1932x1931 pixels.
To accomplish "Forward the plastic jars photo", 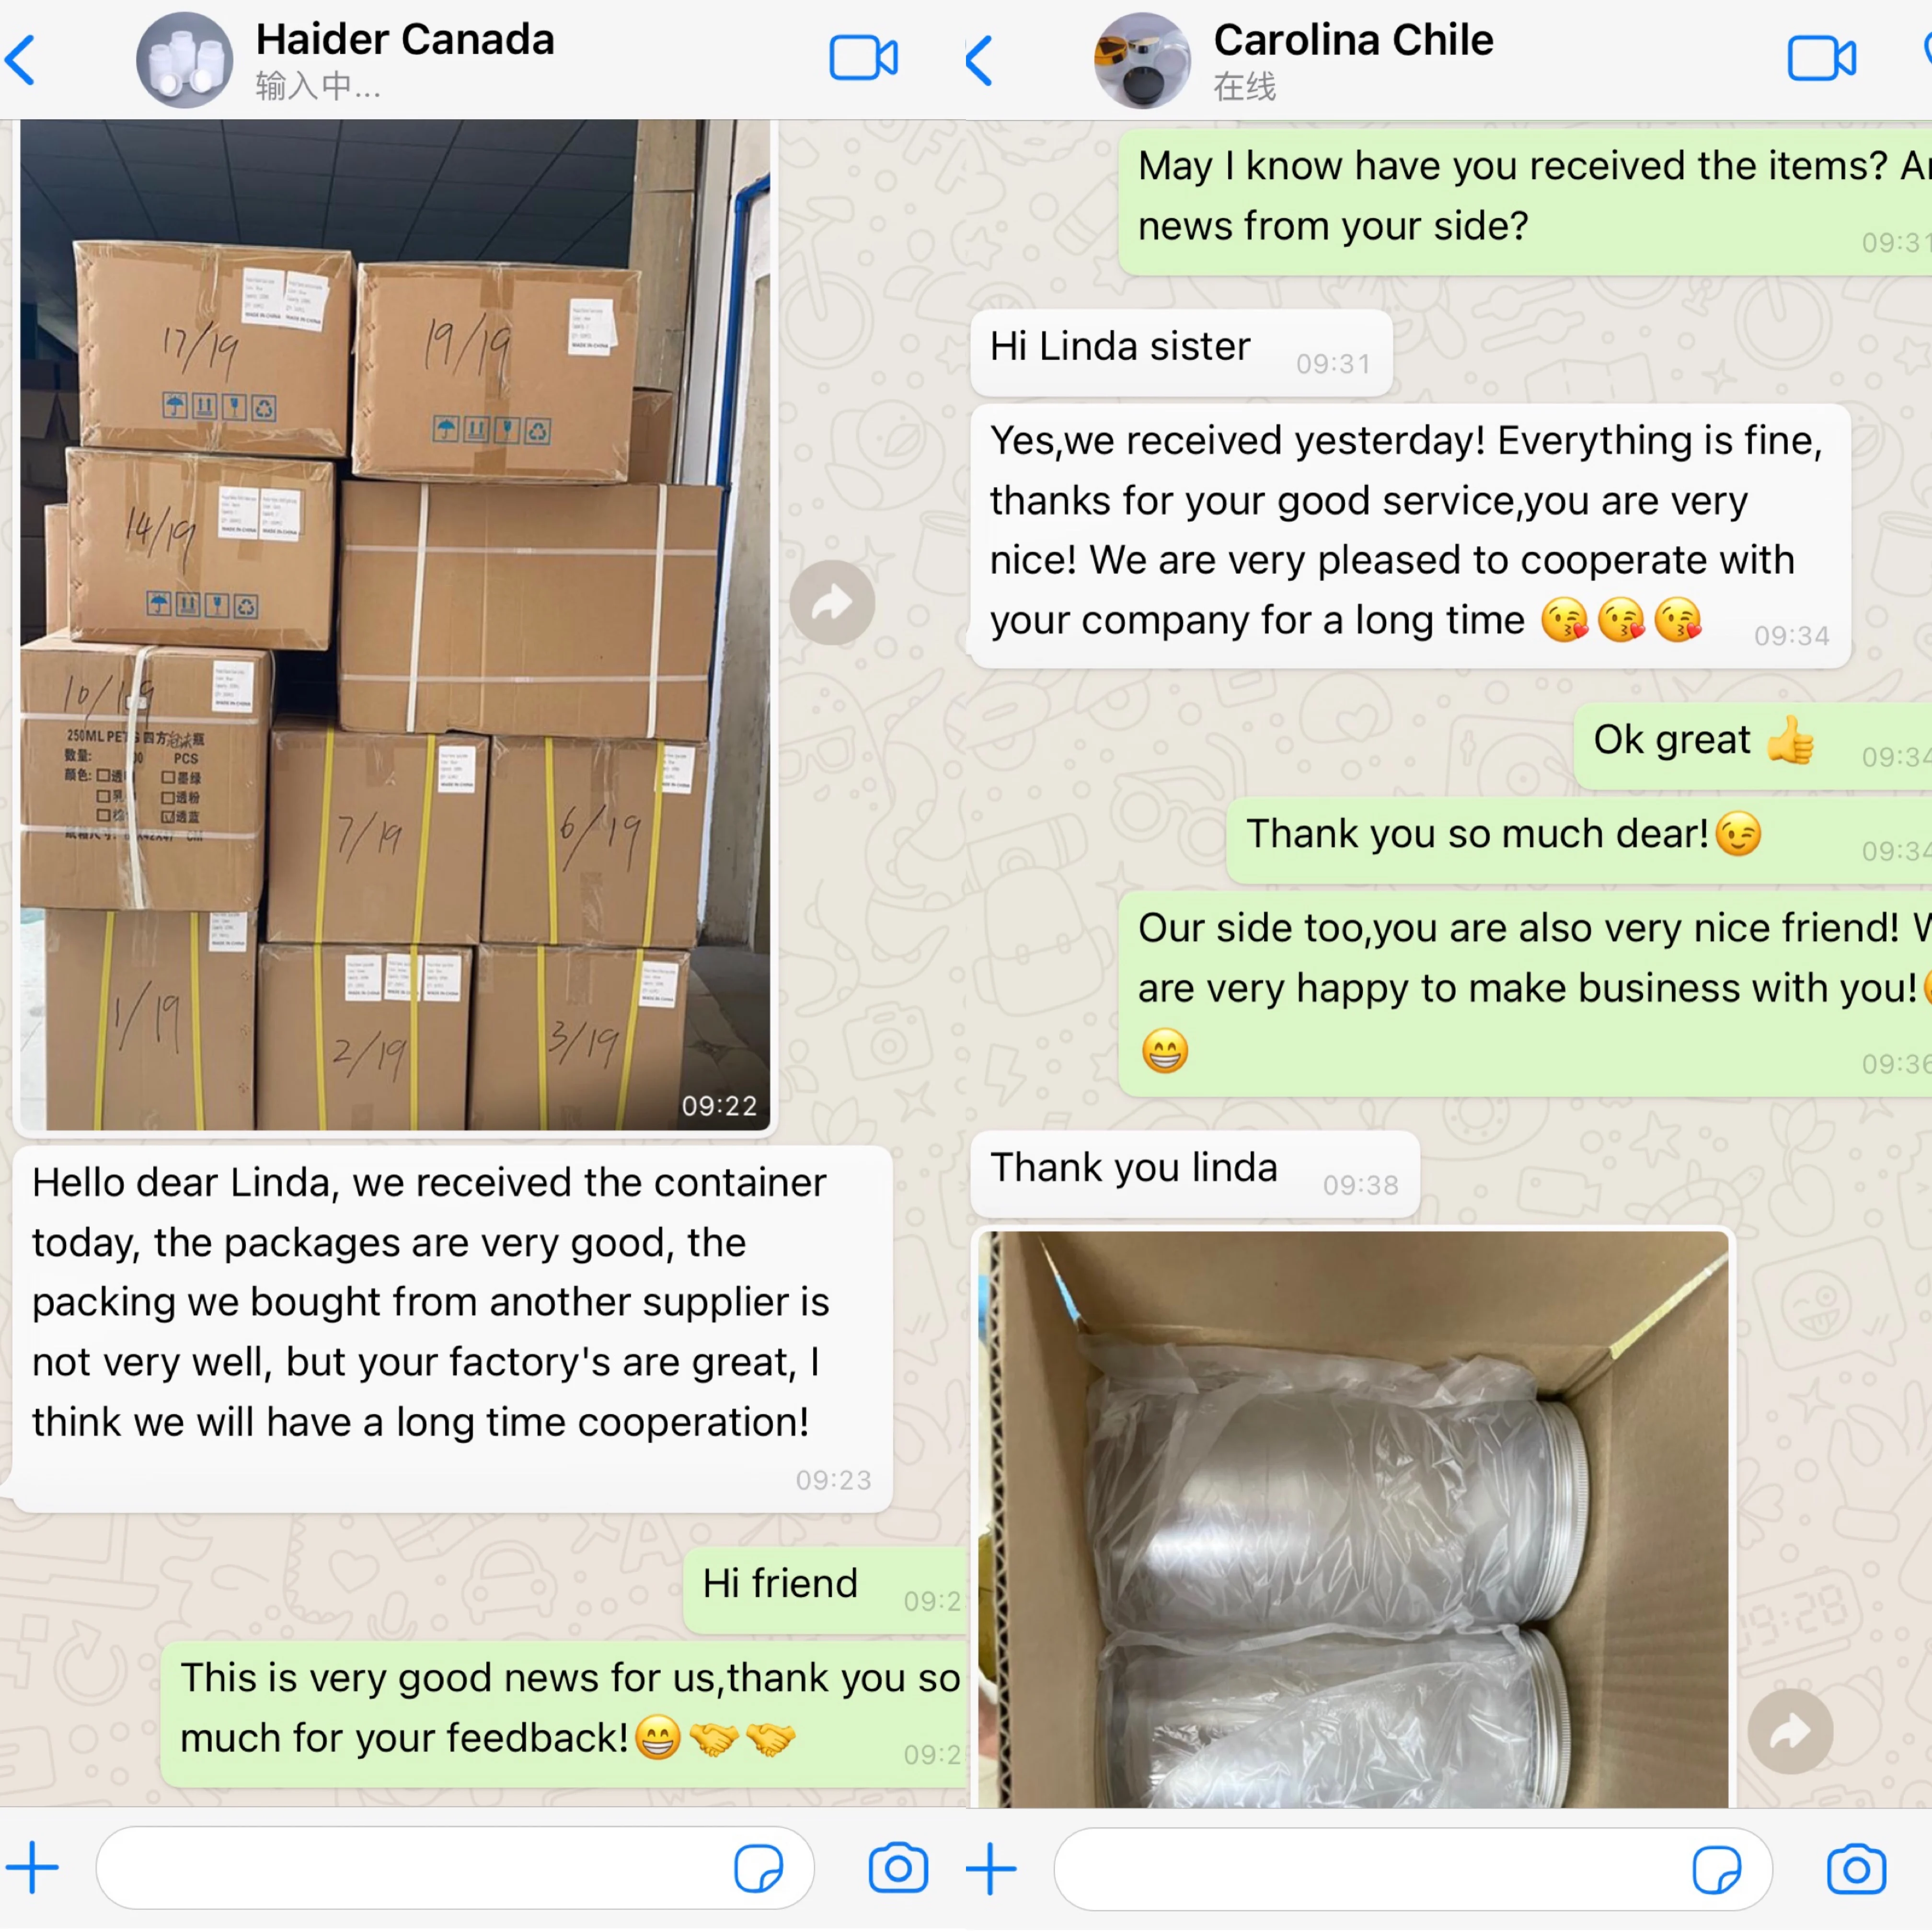I will pyautogui.click(x=1790, y=1731).
